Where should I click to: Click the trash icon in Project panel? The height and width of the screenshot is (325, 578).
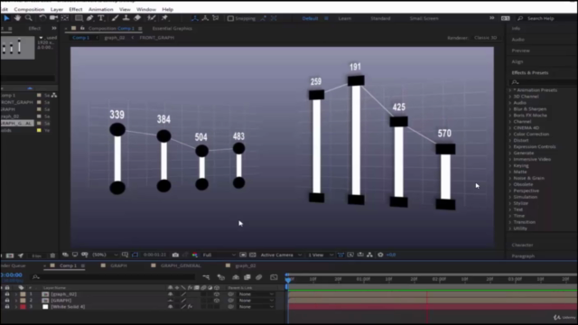tap(52, 255)
